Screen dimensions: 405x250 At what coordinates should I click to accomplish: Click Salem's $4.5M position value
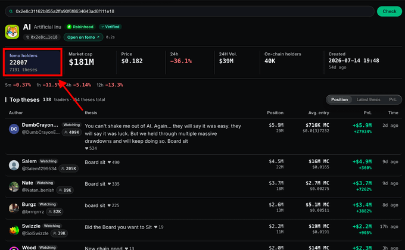click(276, 161)
